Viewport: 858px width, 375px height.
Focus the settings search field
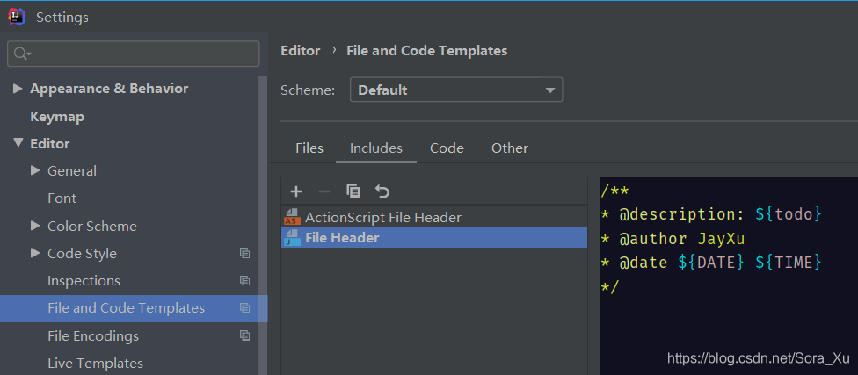[x=133, y=54]
